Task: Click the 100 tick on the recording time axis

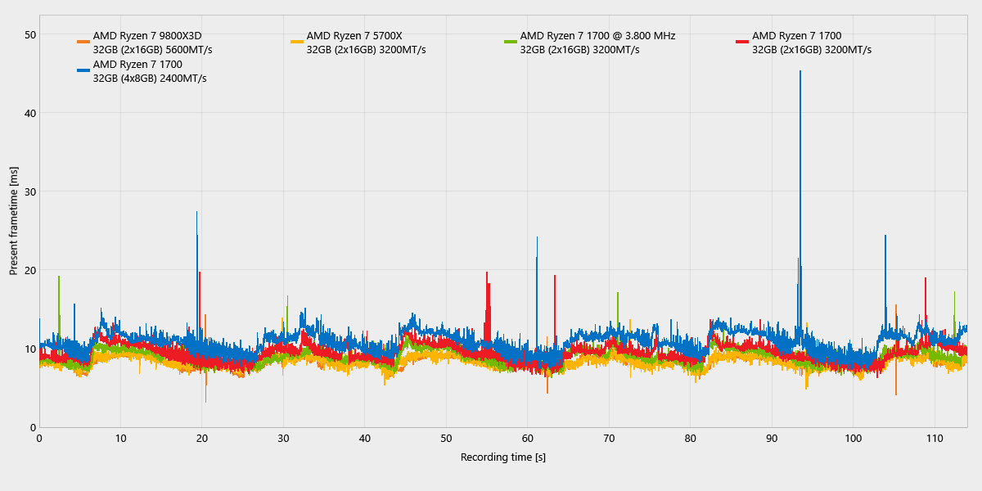Action: point(853,438)
